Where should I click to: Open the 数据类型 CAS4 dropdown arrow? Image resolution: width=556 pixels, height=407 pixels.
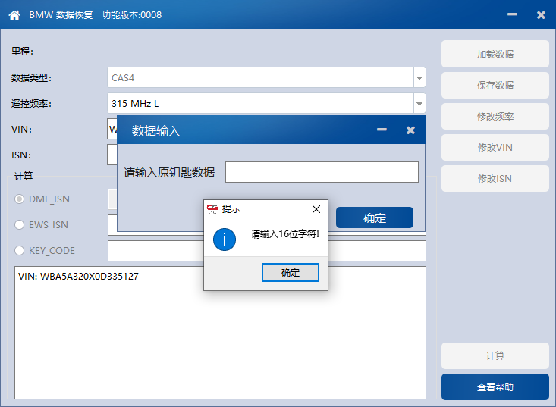(x=419, y=77)
